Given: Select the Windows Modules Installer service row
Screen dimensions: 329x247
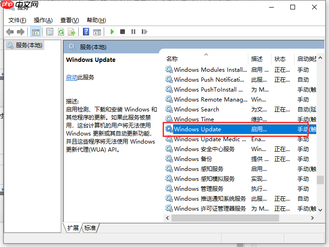Looking at the screenshot, I should coord(240,69).
